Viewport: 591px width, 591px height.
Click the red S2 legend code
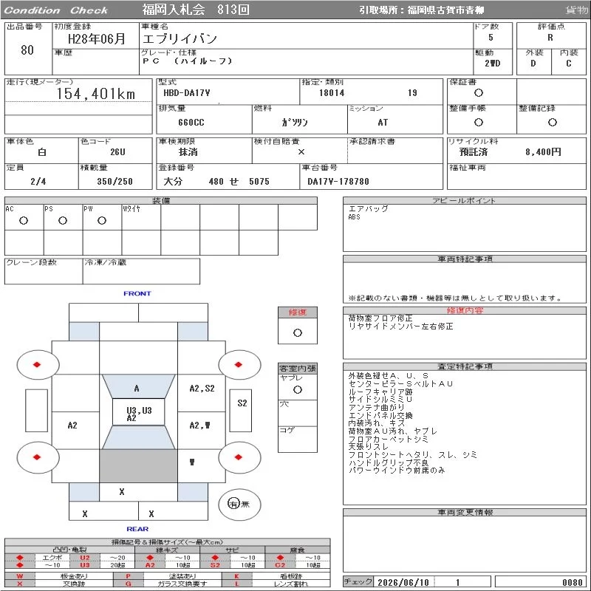[x=215, y=564]
